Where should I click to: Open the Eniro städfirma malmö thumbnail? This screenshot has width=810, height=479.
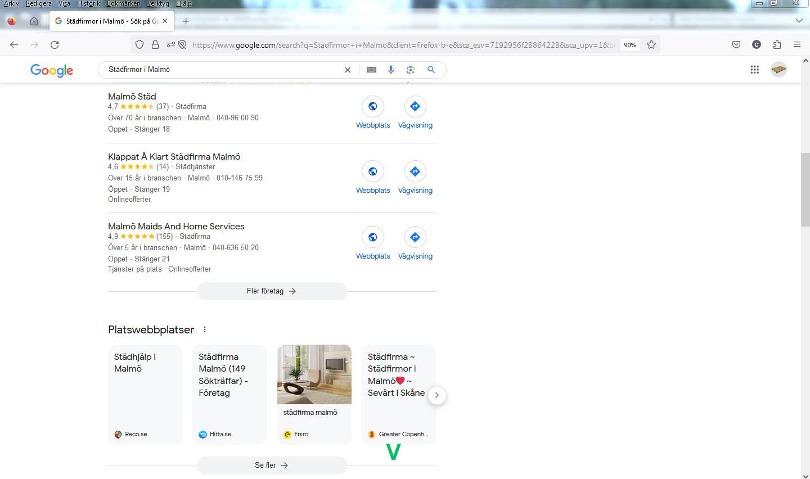(x=314, y=374)
